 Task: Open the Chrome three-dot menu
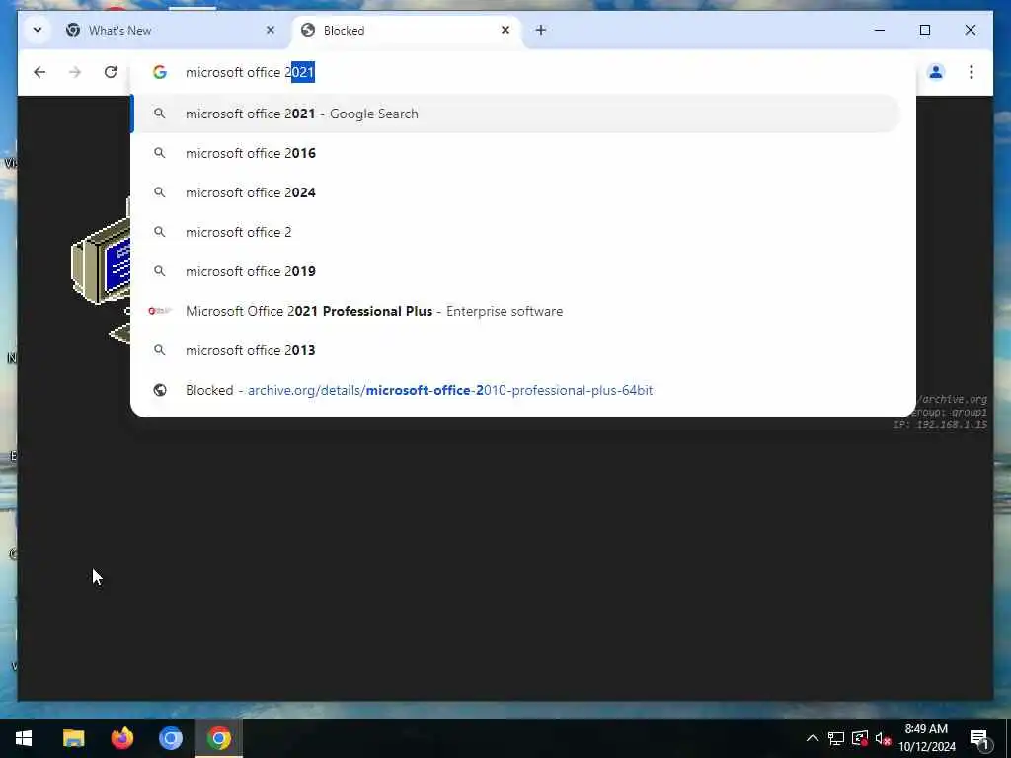pyautogui.click(x=972, y=72)
